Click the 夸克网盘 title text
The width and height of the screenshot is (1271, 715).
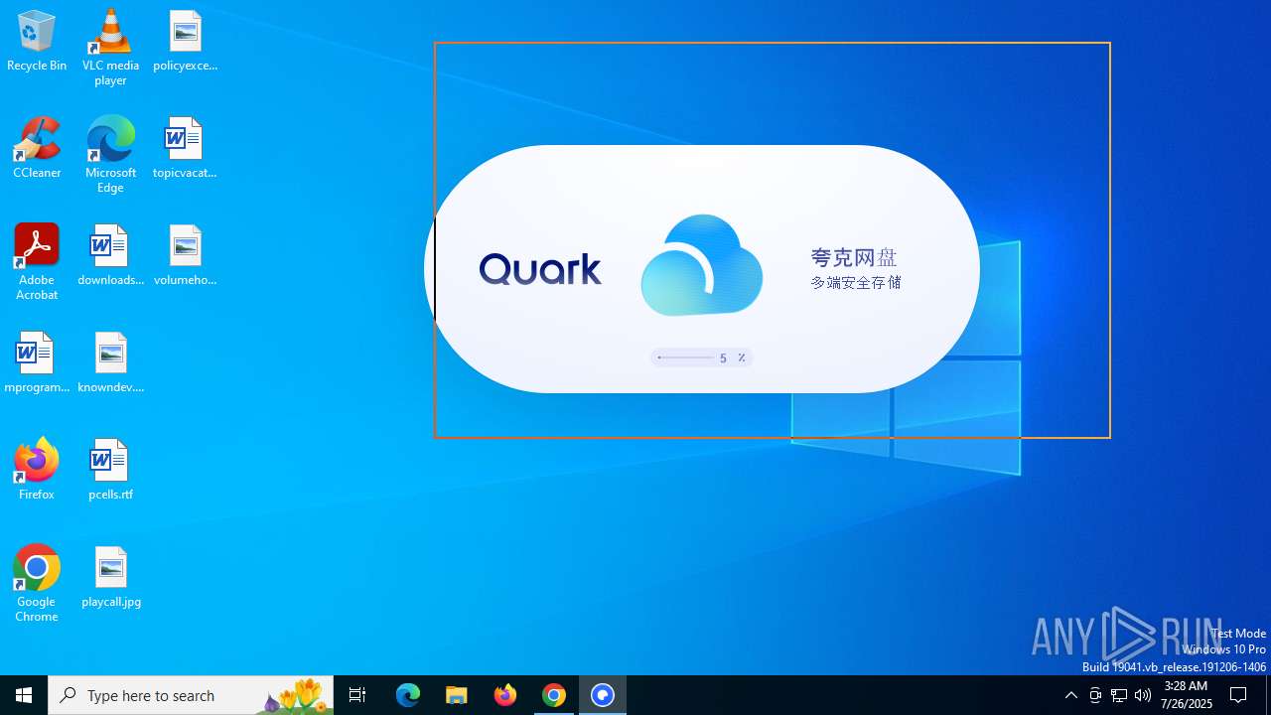pos(854,258)
